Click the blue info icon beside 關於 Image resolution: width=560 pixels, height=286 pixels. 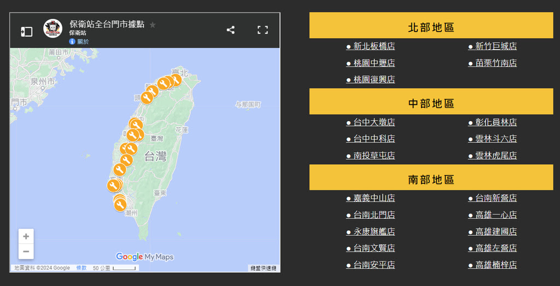click(72, 41)
